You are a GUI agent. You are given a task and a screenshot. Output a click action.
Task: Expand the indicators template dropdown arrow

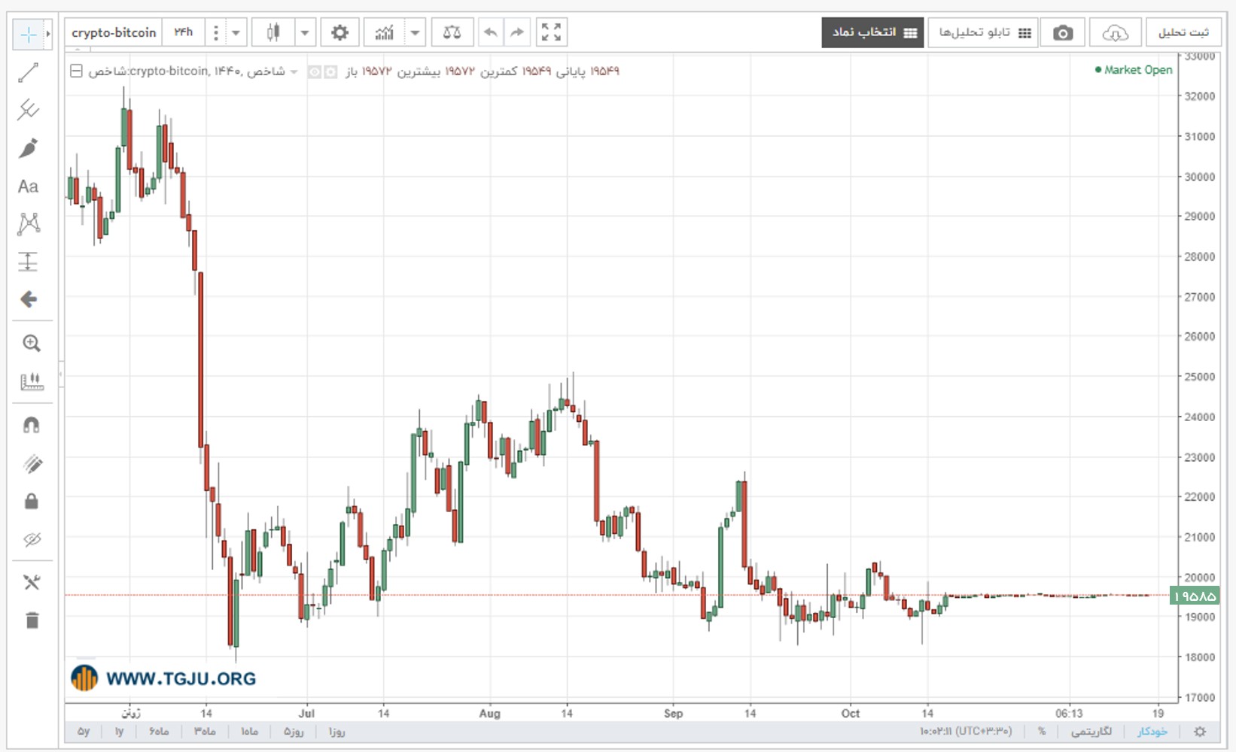pos(415,32)
